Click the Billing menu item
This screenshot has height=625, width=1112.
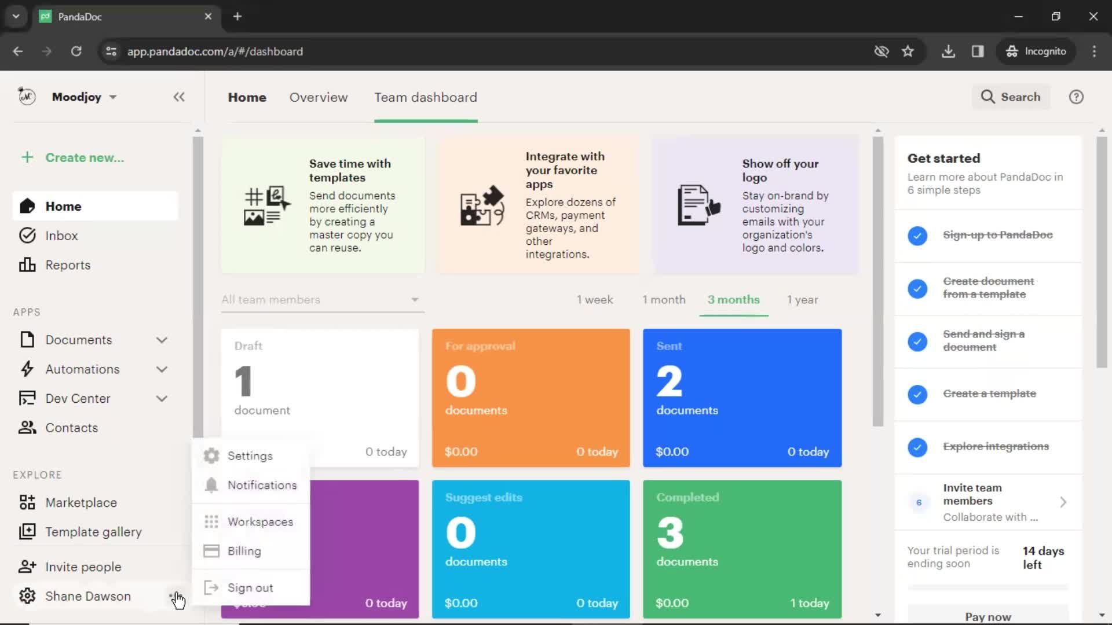[x=244, y=550]
